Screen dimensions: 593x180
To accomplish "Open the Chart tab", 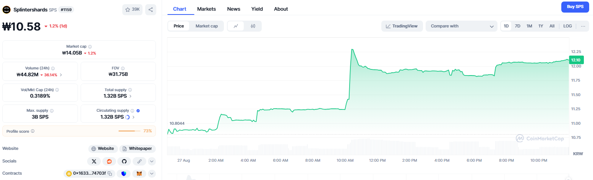I will pyautogui.click(x=180, y=9).
